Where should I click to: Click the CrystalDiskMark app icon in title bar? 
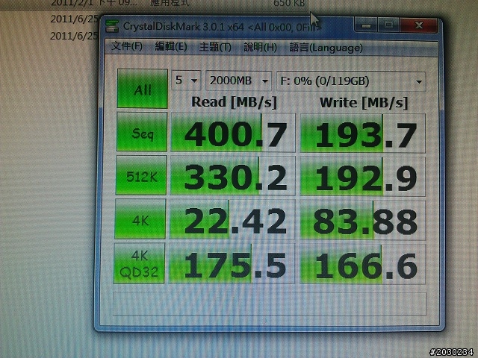111,26
